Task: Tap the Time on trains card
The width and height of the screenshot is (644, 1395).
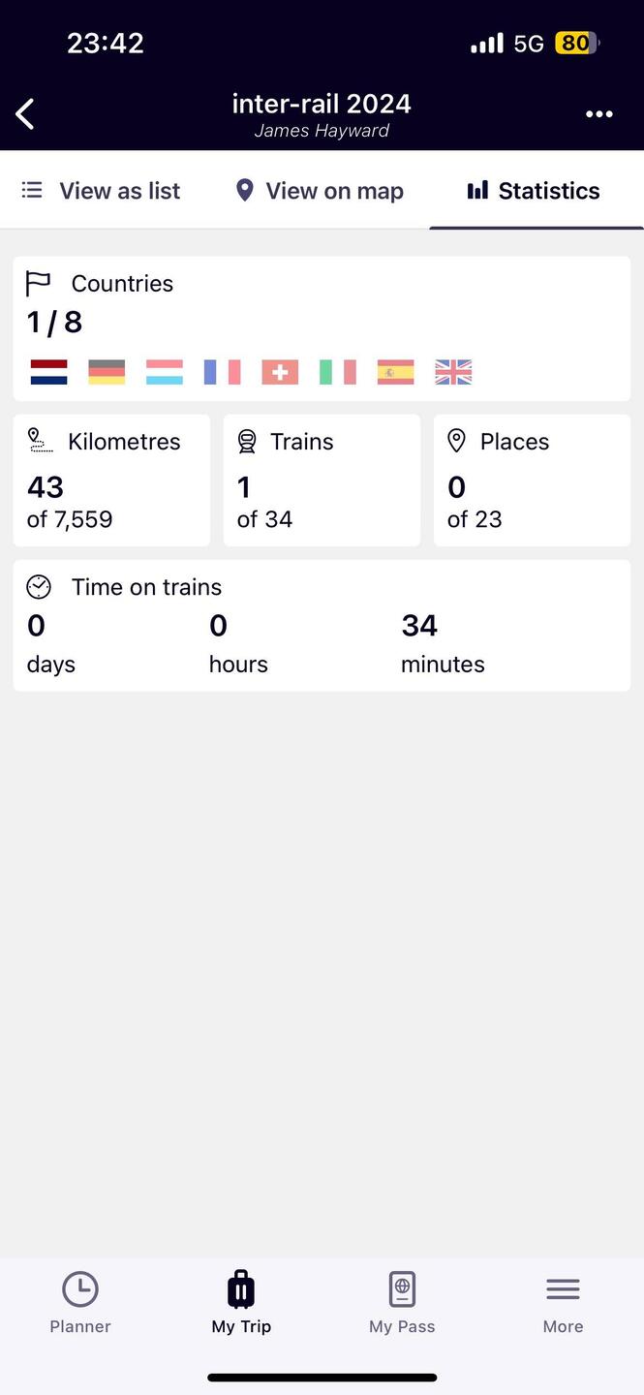Action: pos(322,626)
